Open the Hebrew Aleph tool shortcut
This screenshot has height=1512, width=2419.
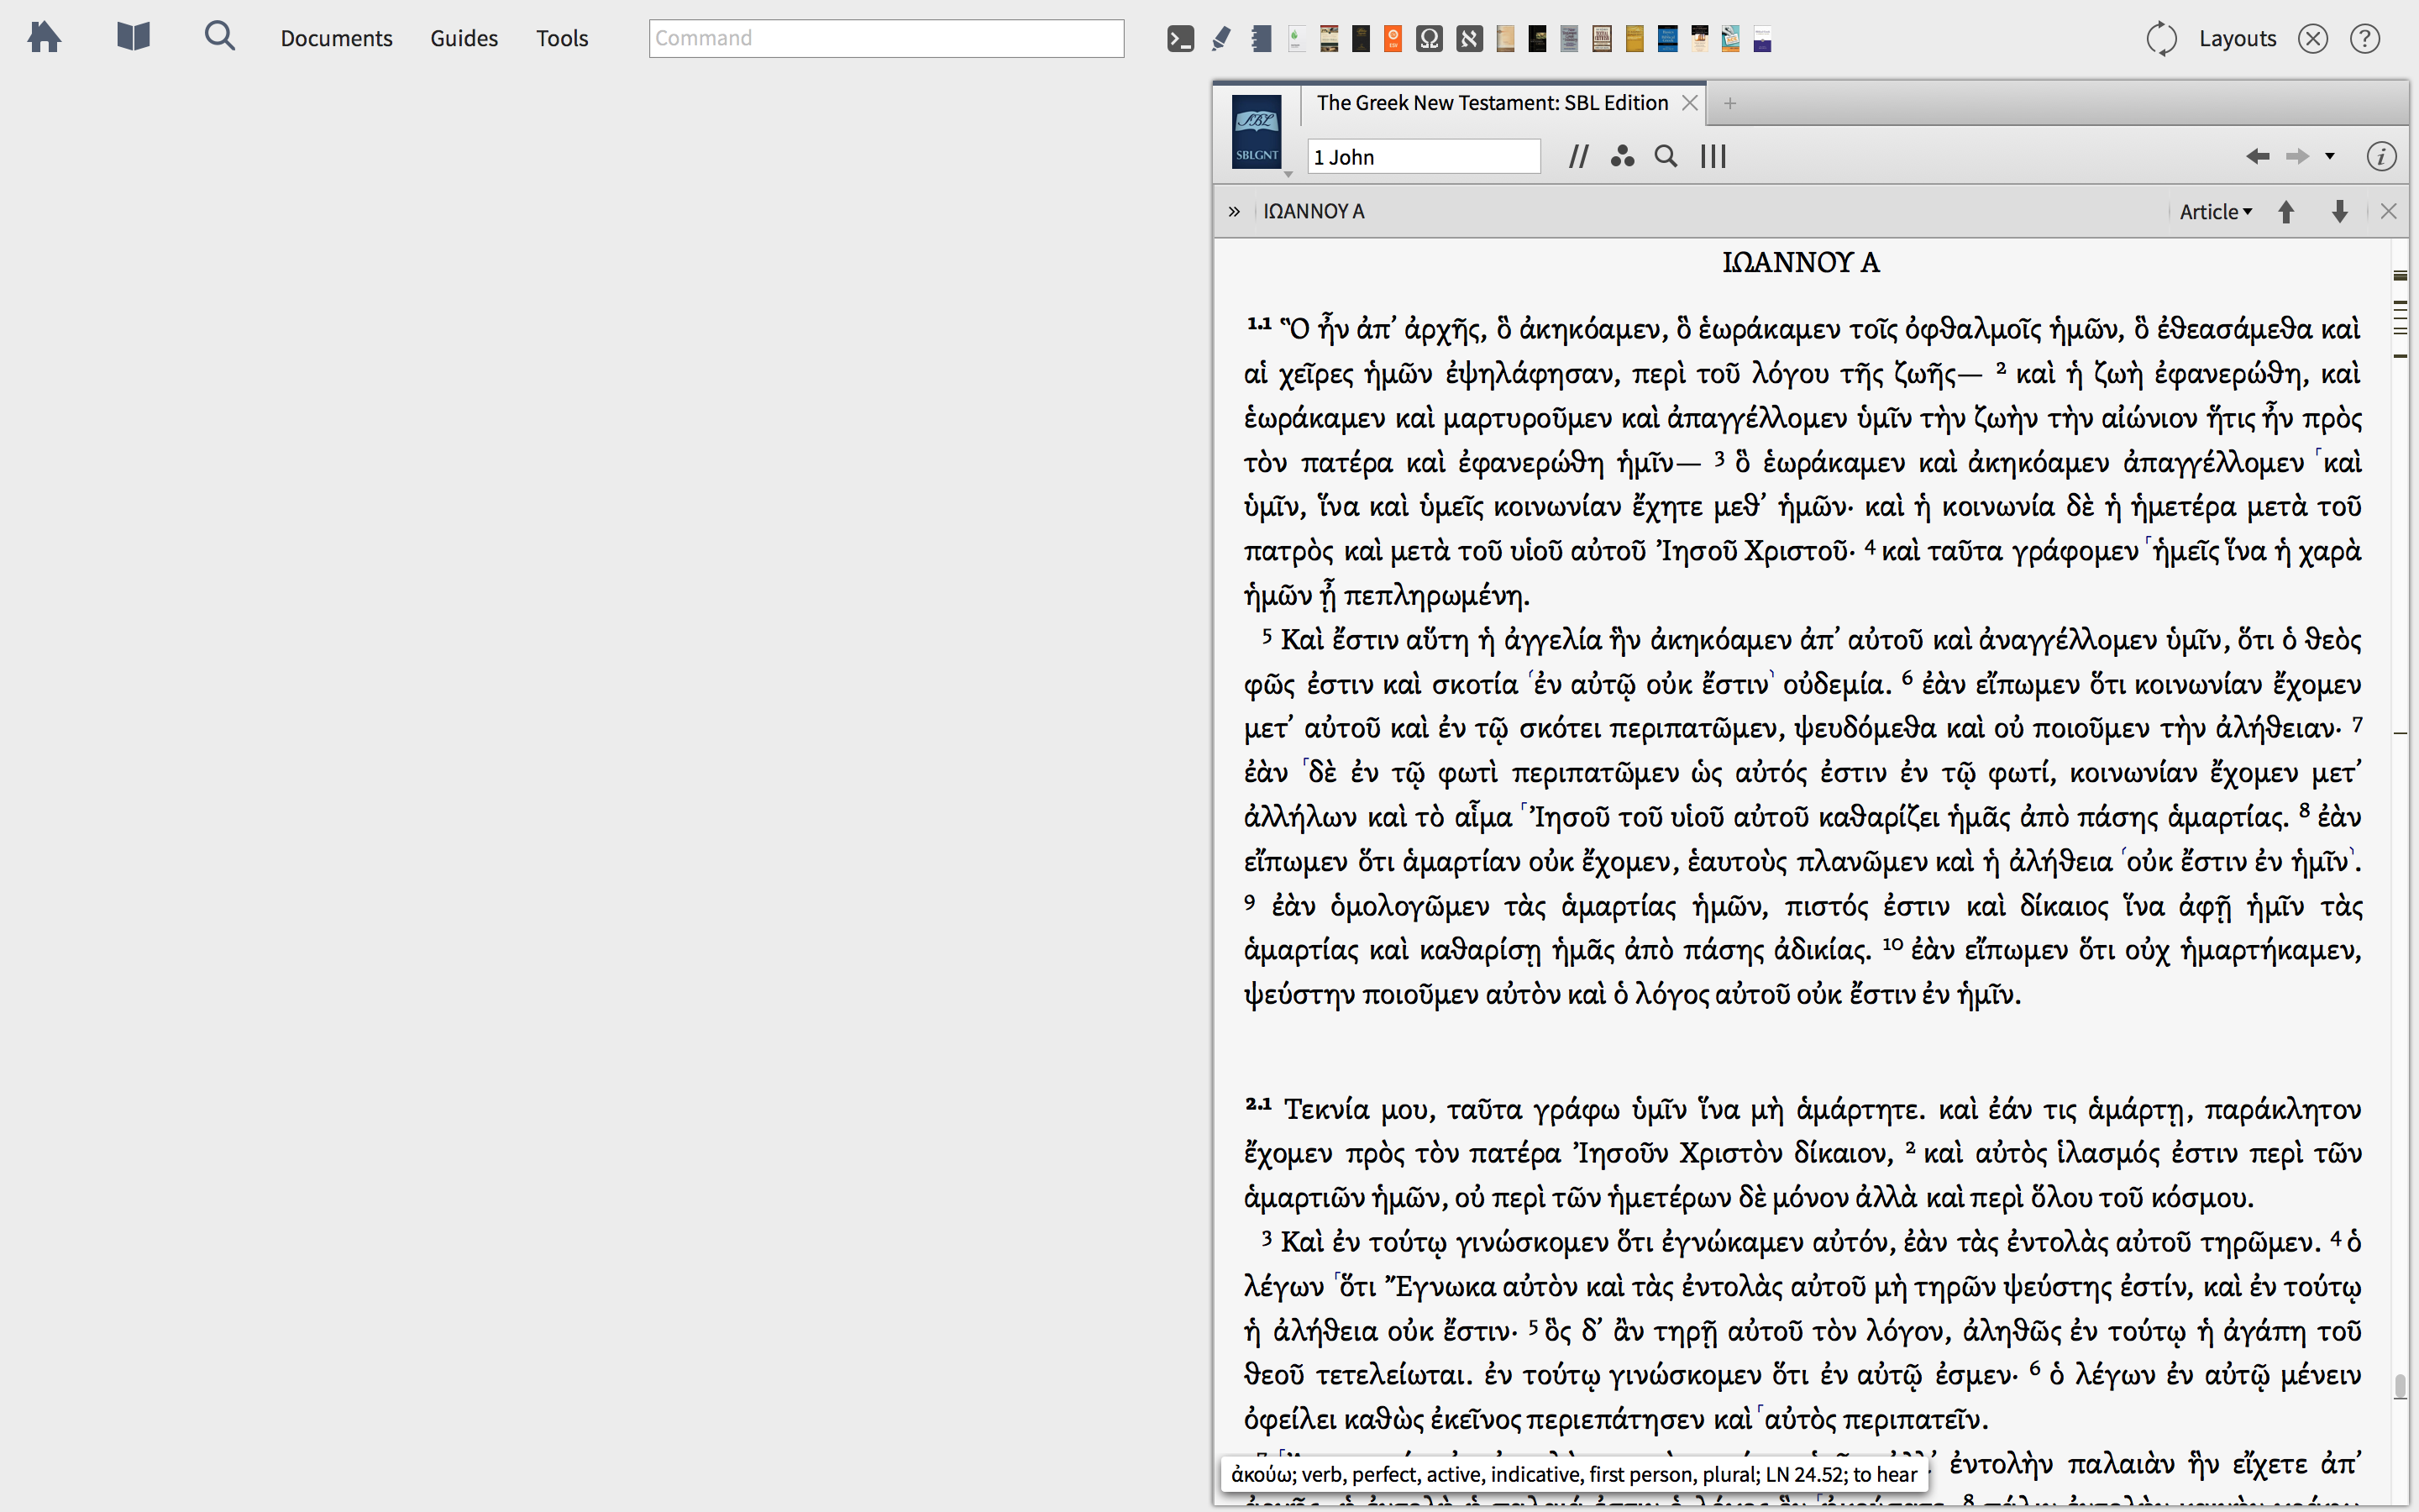1468,39
